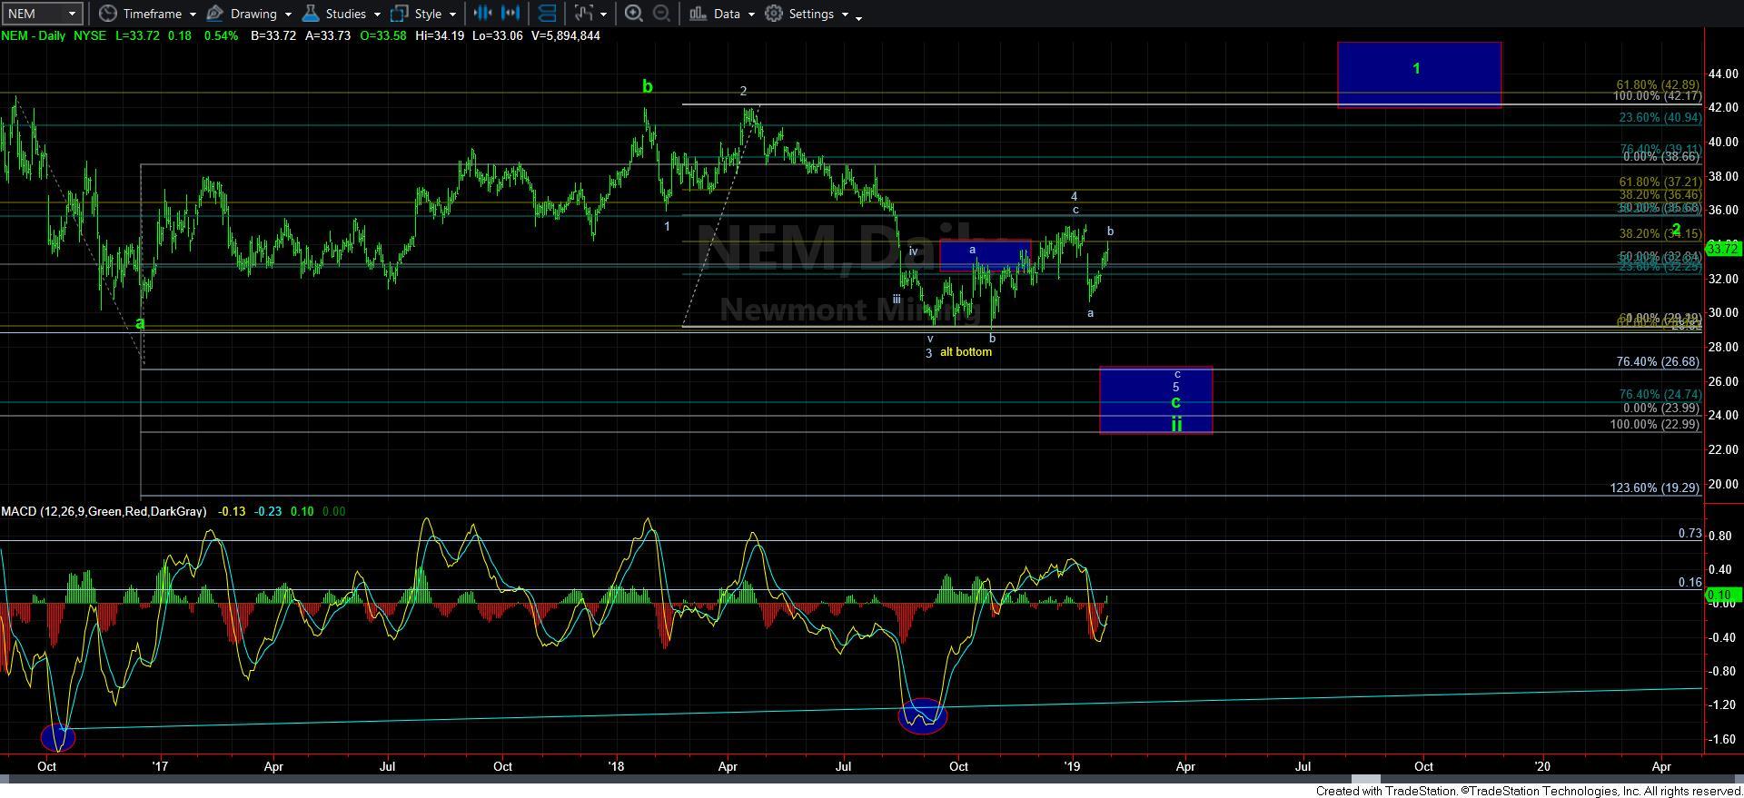Click the '61.80% (42.89)' Fibonacci label

pos(1658,84)
